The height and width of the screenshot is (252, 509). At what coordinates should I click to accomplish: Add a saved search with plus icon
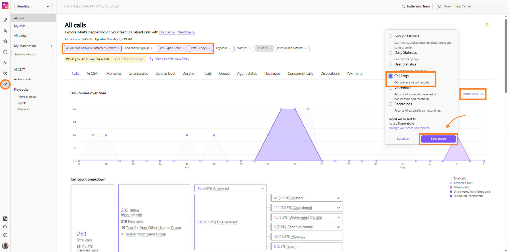point(52,46)
